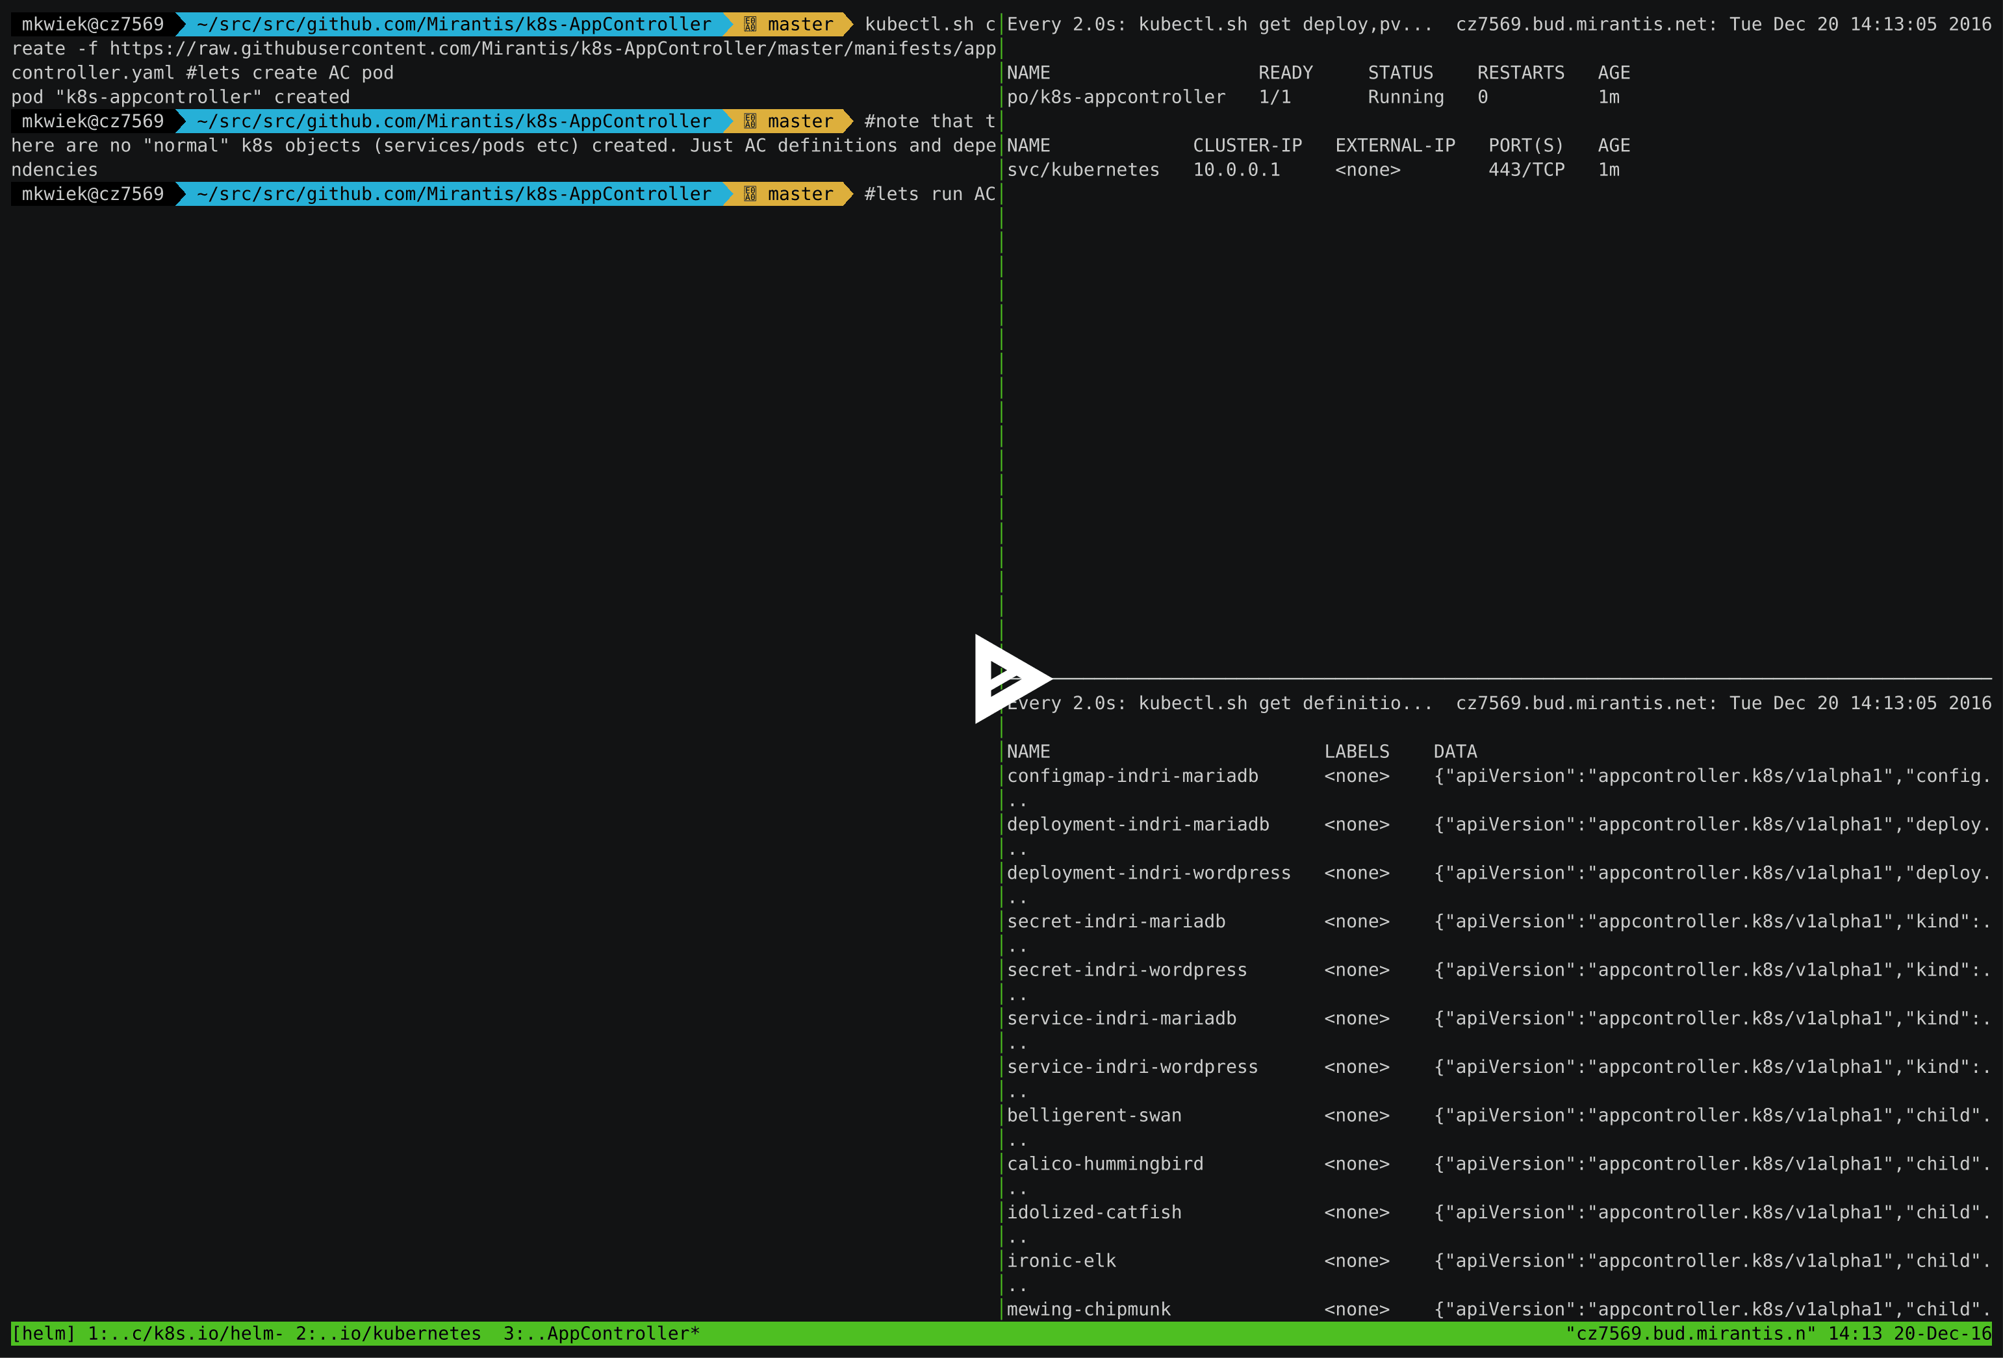Open the raw.githubusercontent.com manifest URL

click(x=552, y=48)
